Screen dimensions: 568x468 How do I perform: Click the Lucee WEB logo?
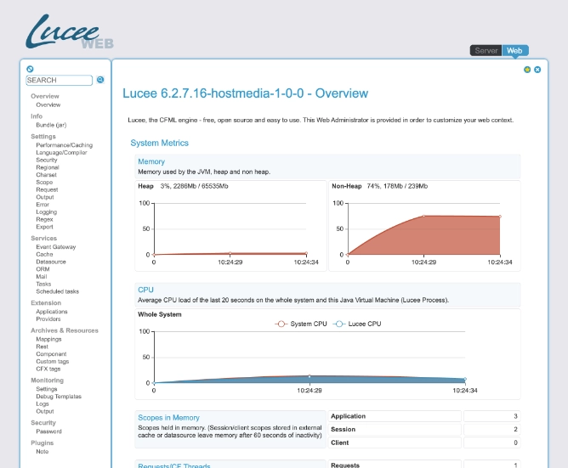(70, 31)
